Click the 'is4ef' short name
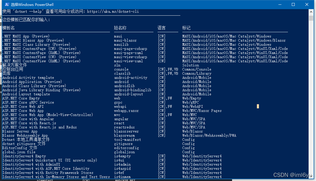Viewport: 316px width, 181px height. [x=119, y=172]
